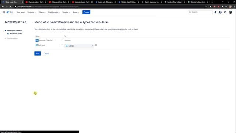Open Jira profile avatar menu
The image size is (236, 133).
230,12
